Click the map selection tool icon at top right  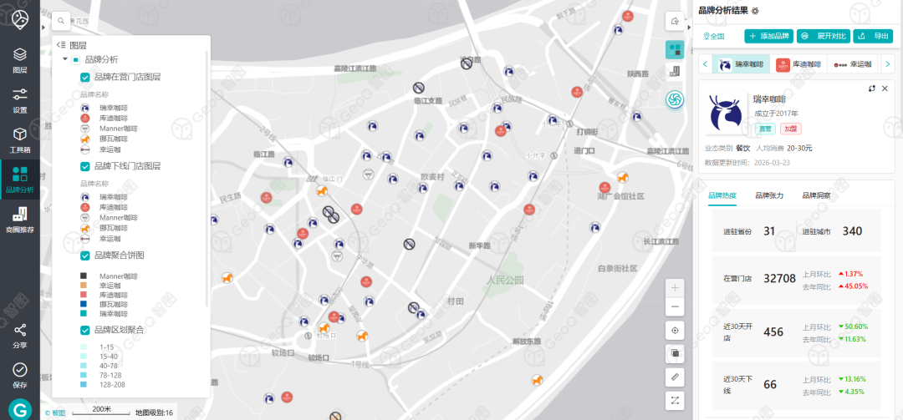675,21
